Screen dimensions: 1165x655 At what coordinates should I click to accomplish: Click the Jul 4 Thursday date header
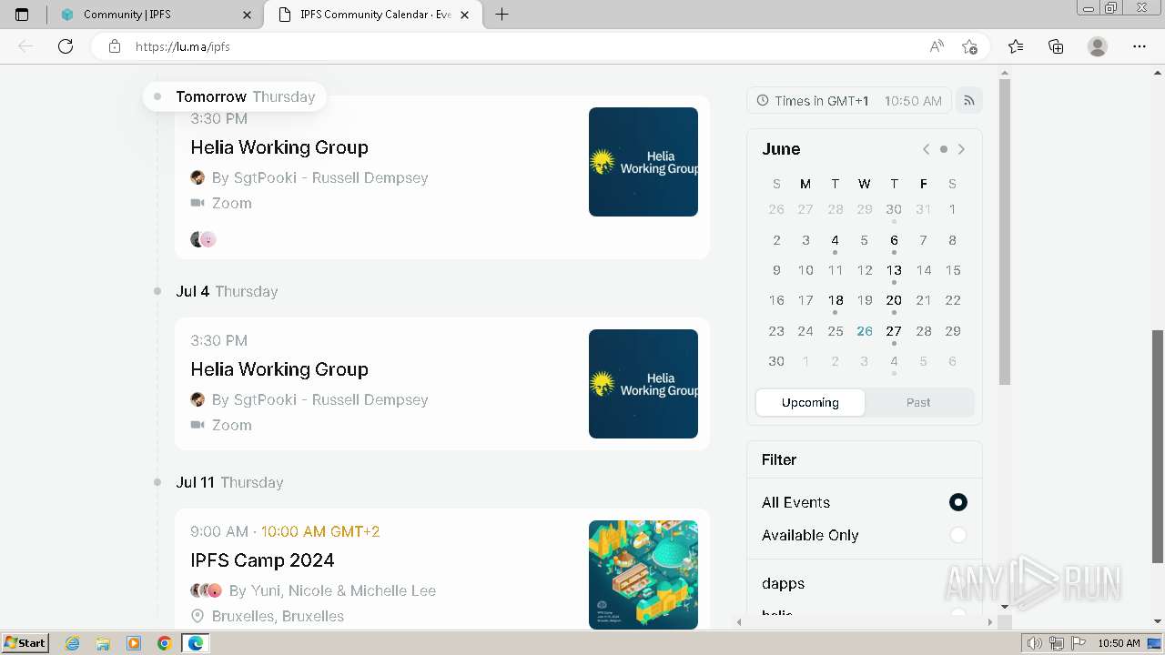click(227, 291)
